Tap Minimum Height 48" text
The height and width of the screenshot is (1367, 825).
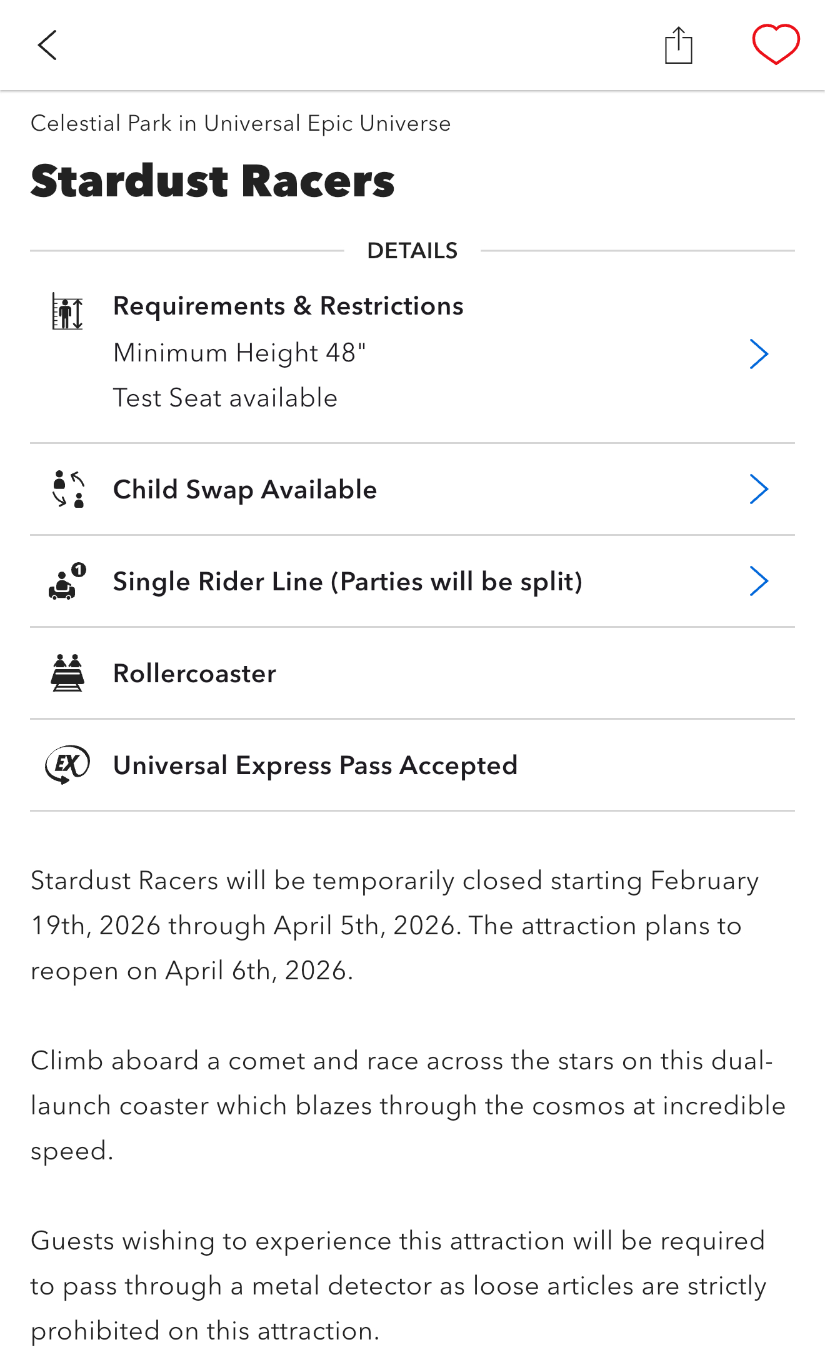click(239, 353)
